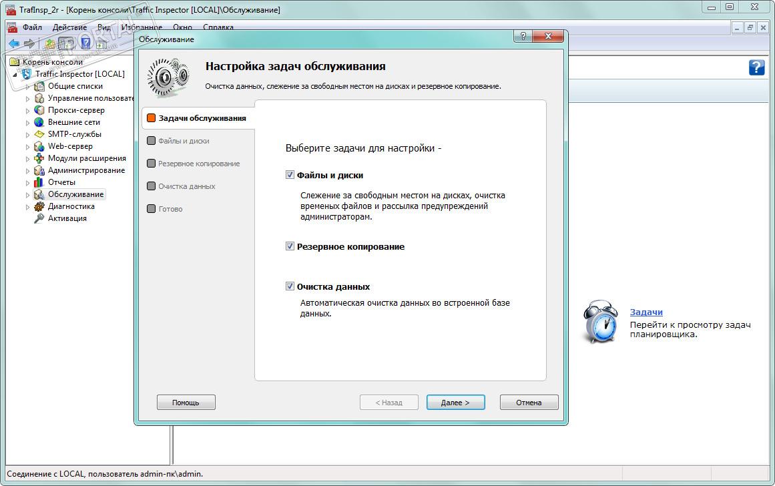This screenshot has height=486, width=775.
Task: Click the Прокси-сервер icon in tree
Action: [x=39, y=109]
